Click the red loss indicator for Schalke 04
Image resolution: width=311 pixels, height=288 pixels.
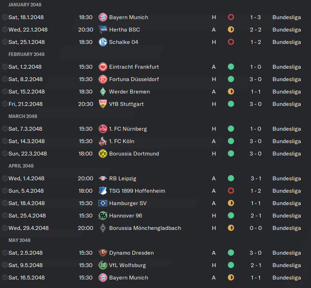pyautogui.click(x=231, y=42)
